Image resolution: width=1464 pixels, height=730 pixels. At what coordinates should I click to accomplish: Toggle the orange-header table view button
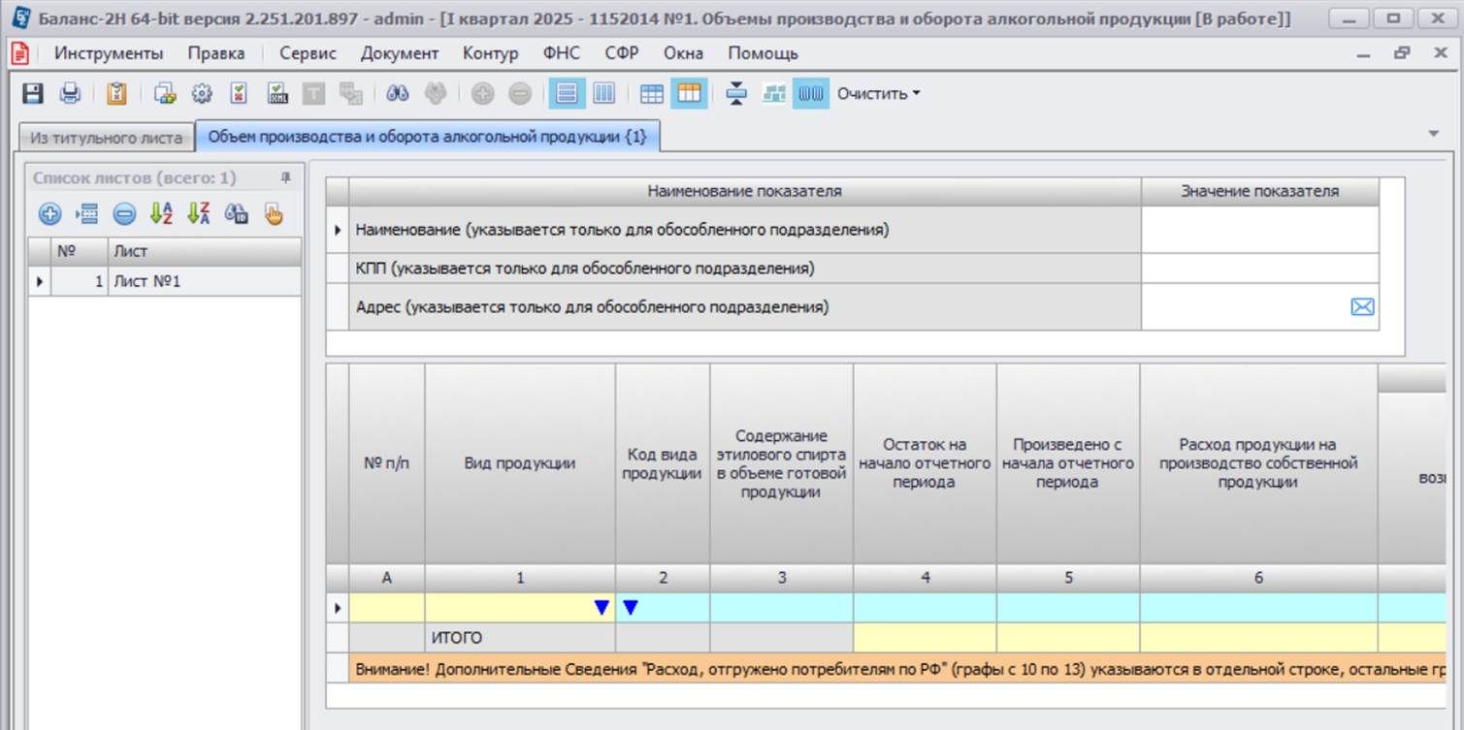tap(689, 93)
